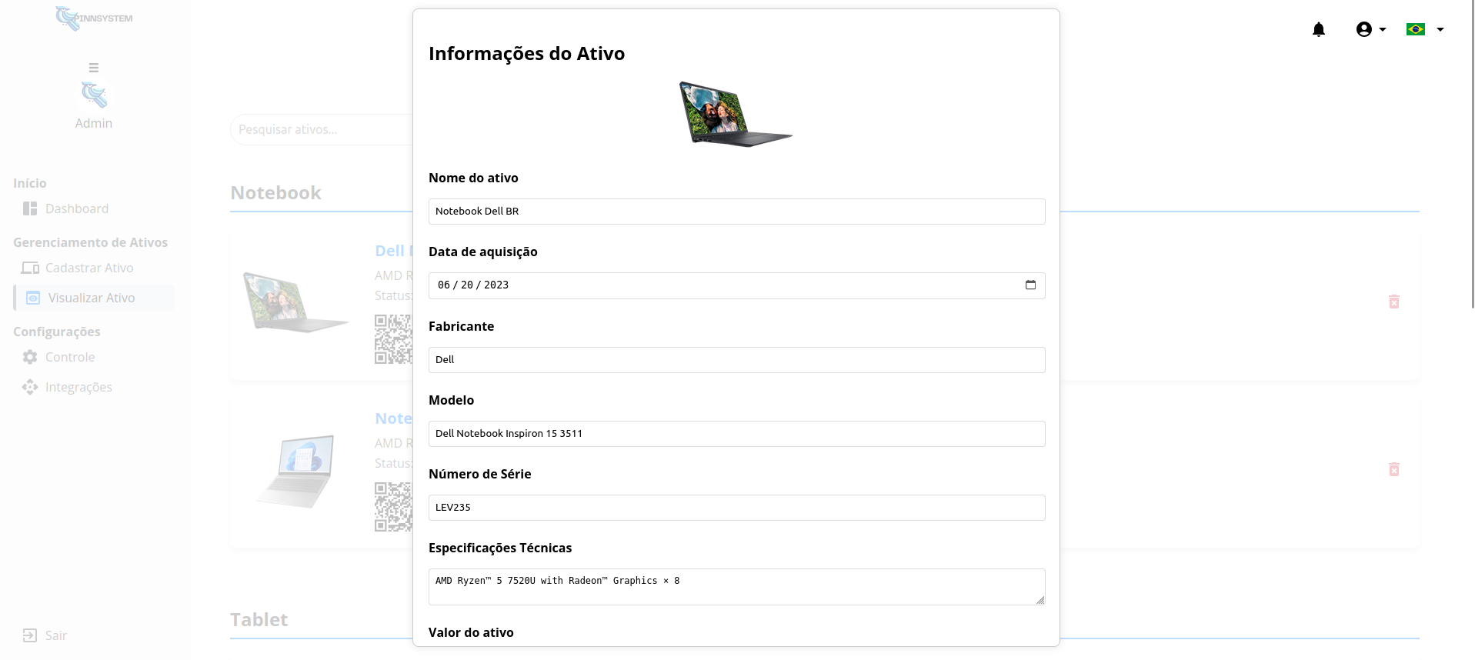Click the Dell laptop thumbnail in list
Viewport: 1475px width, 660px height.
[295, 302]
